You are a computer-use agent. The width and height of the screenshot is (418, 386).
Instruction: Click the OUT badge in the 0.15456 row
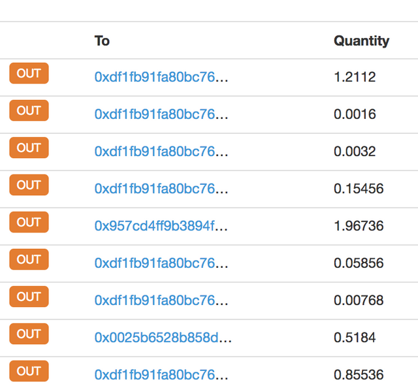29,185
